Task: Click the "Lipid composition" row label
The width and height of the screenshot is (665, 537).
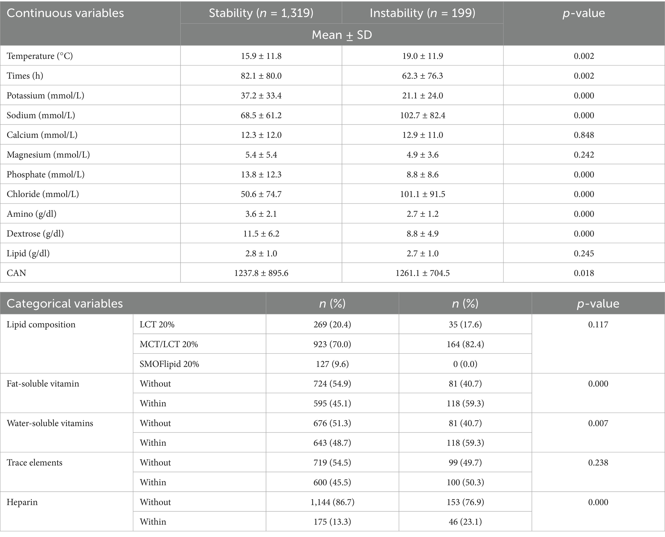Action: tap(41, 324)
